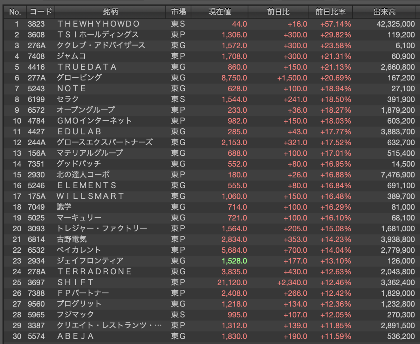Select the ジャムコ stock name
Viewport: 420px width, 344px height.
coord(71,56)
